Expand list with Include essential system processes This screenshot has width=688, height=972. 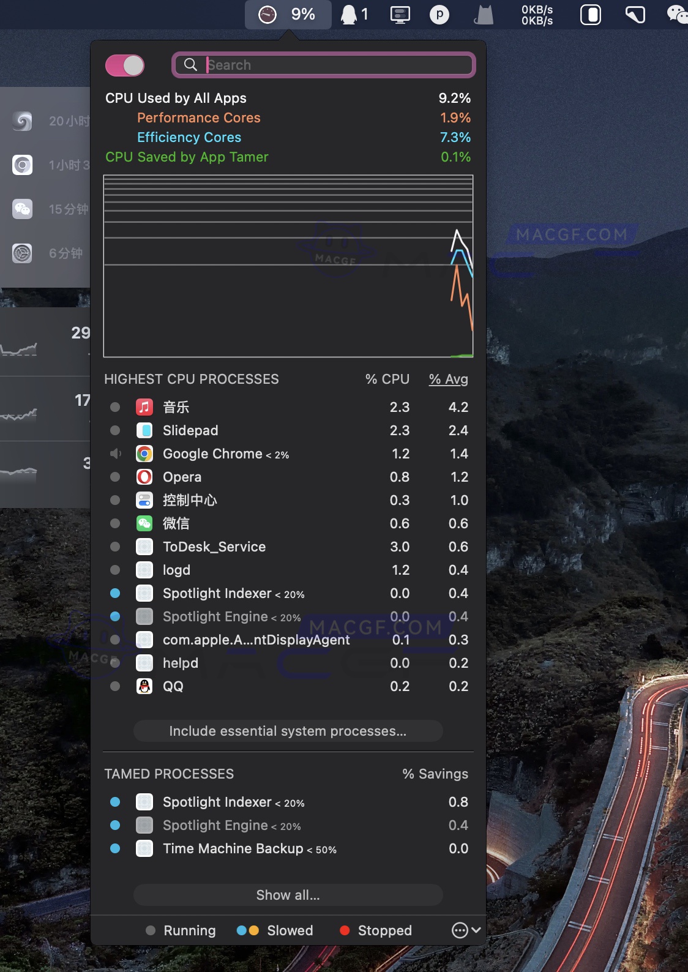288,731
